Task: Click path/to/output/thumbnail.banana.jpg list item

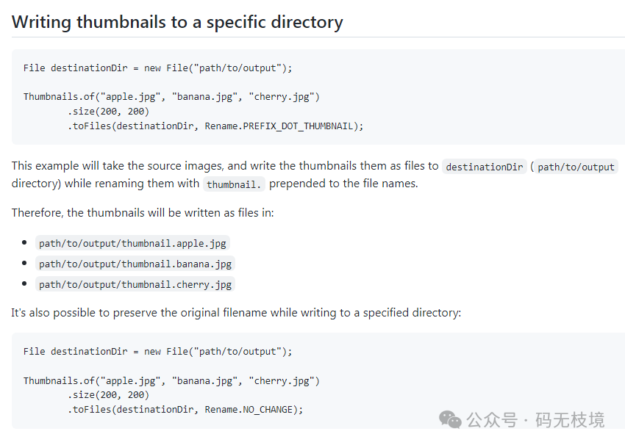Action: 135,264
